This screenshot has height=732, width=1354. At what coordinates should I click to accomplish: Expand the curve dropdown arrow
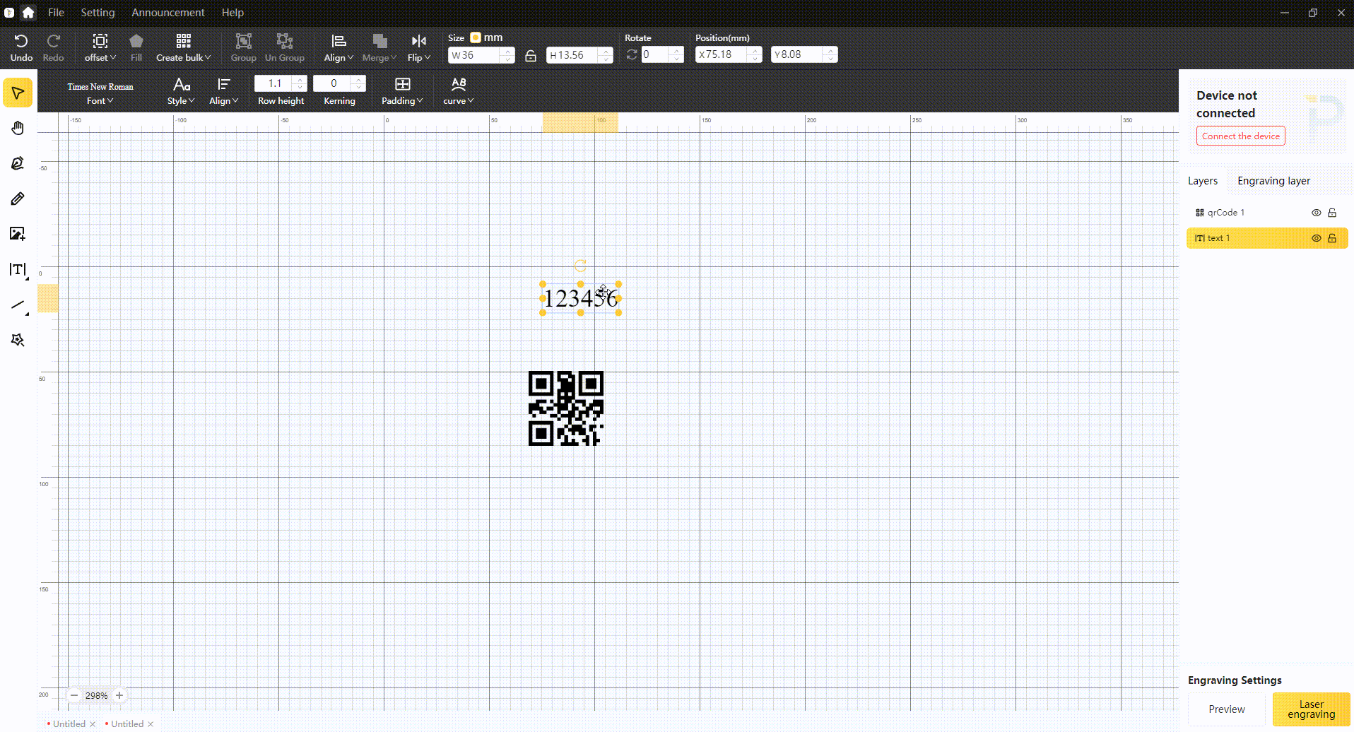click(x=471, y=101)
